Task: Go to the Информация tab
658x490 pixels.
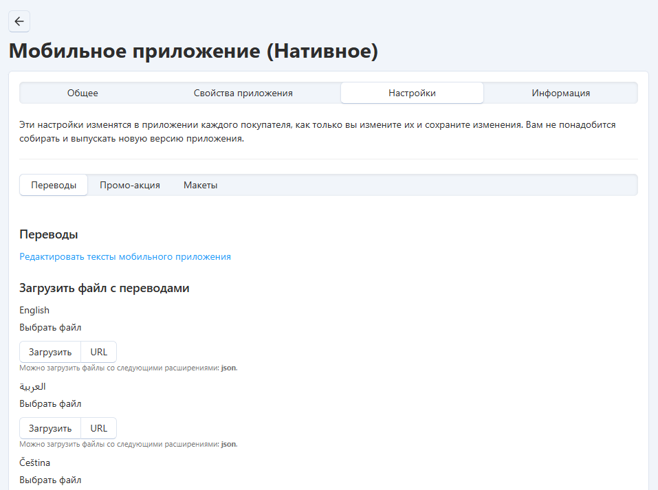Action: [560, 93]
